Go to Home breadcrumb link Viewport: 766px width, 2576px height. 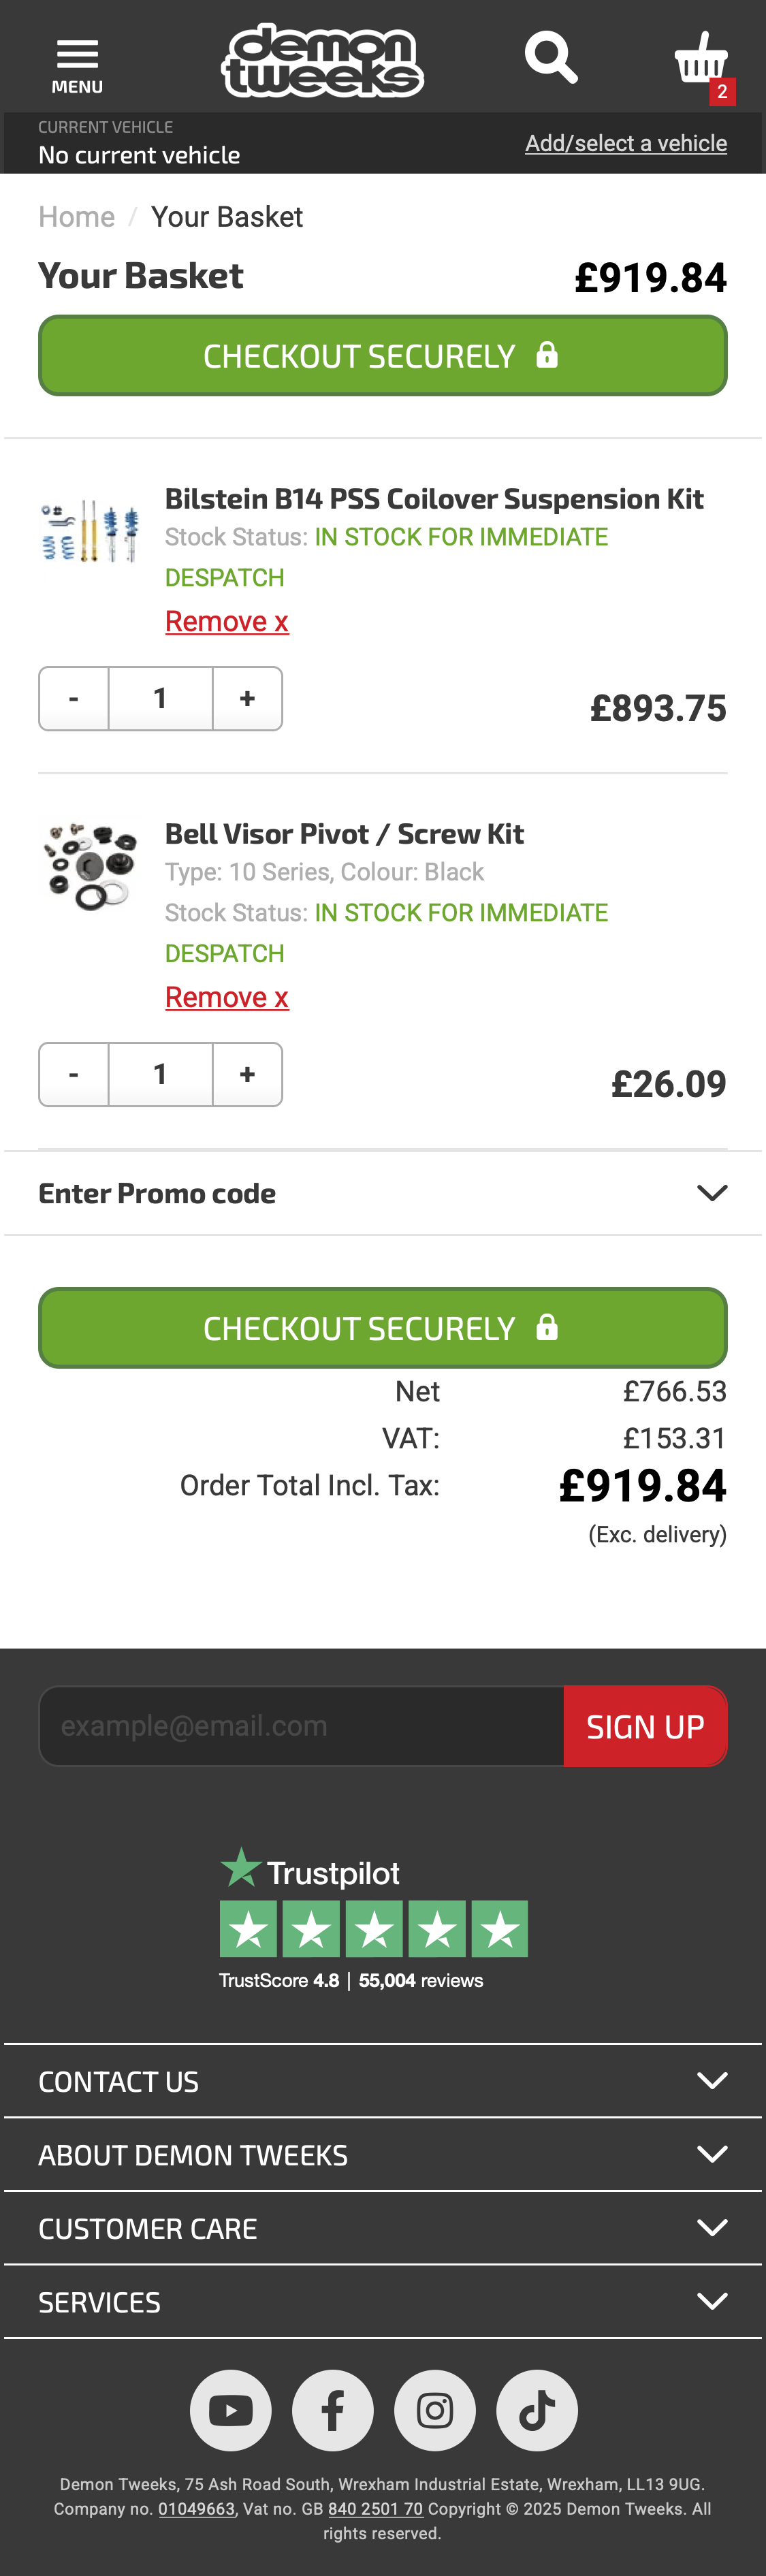(x=76, y=217)
